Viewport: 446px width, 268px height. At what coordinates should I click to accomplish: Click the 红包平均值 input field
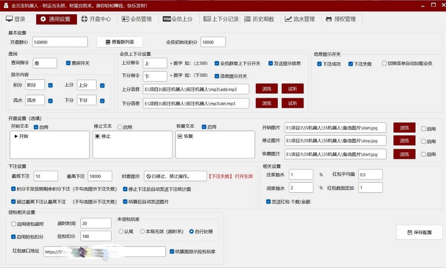371,175
